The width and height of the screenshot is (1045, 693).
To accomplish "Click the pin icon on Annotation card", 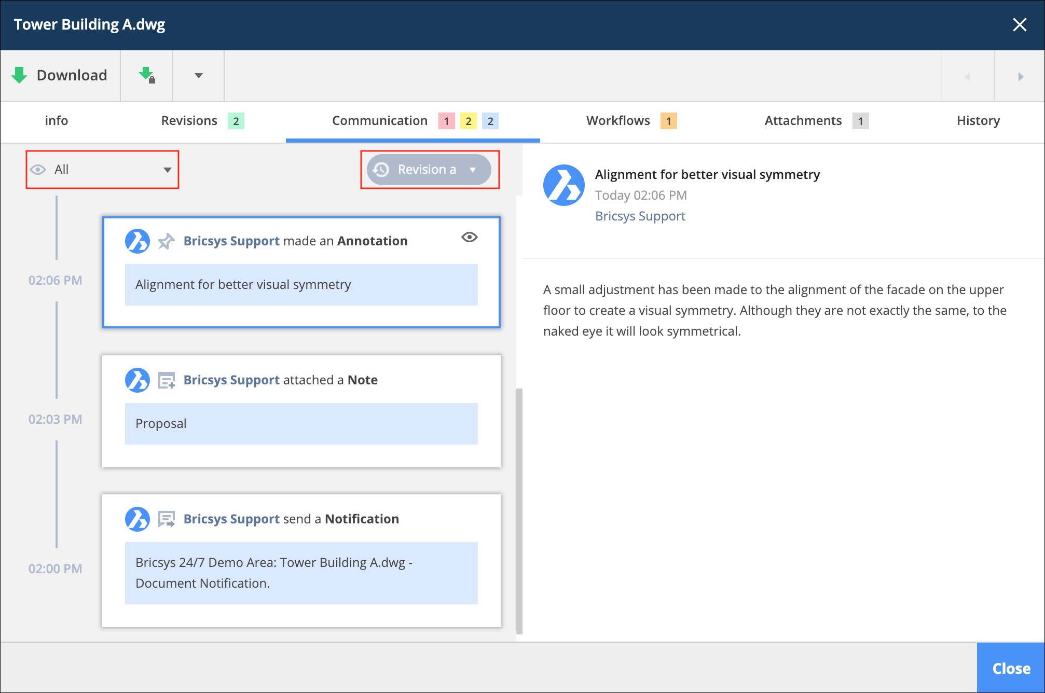I will point(166,241).
